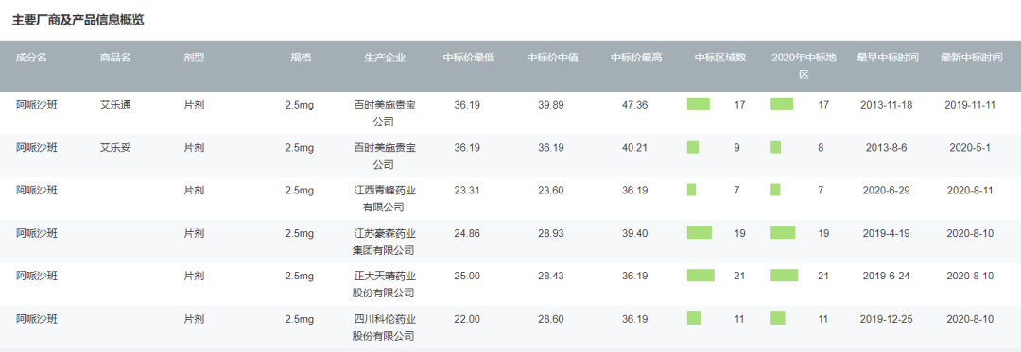
Task: Click 中标区域数 value 19 in 江苏豪森 row
Action: [739, 233]
